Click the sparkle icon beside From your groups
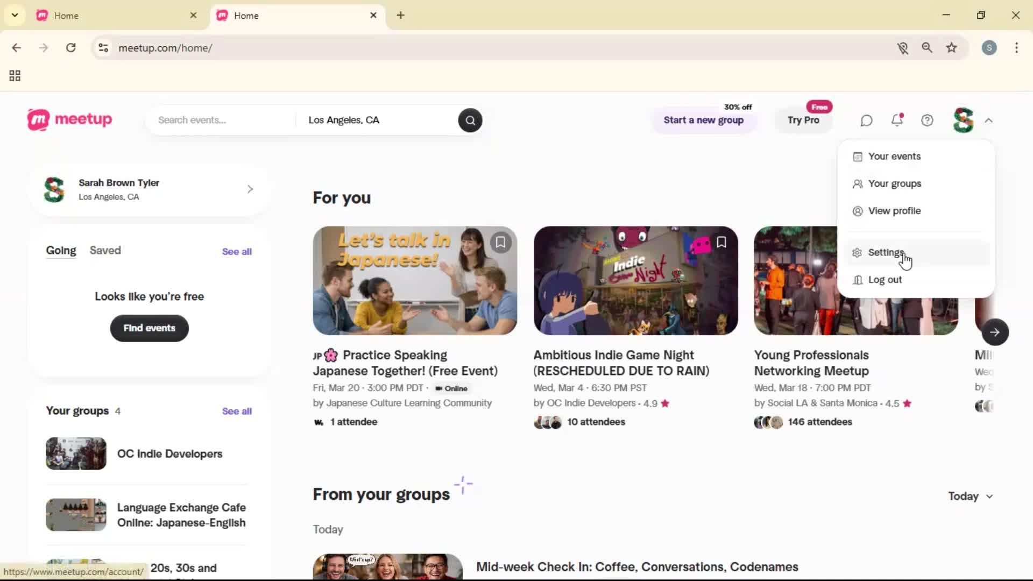 click(463, 484)
